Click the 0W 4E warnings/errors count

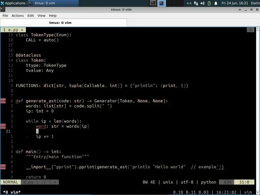pyautogui.click(x=149, y=182)
